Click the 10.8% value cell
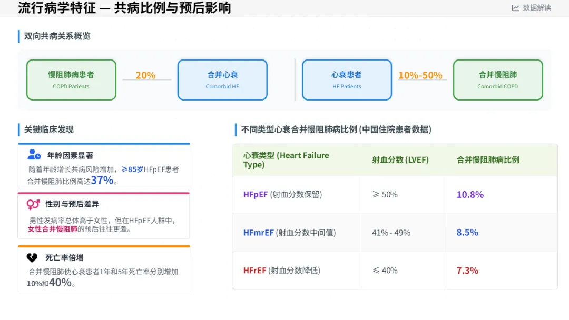 [x=470, y=194]
